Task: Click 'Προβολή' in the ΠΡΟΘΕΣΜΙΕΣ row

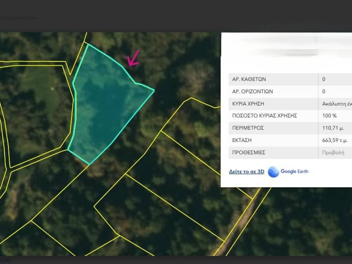Action: pyautogui.click(x=333, y=153)
